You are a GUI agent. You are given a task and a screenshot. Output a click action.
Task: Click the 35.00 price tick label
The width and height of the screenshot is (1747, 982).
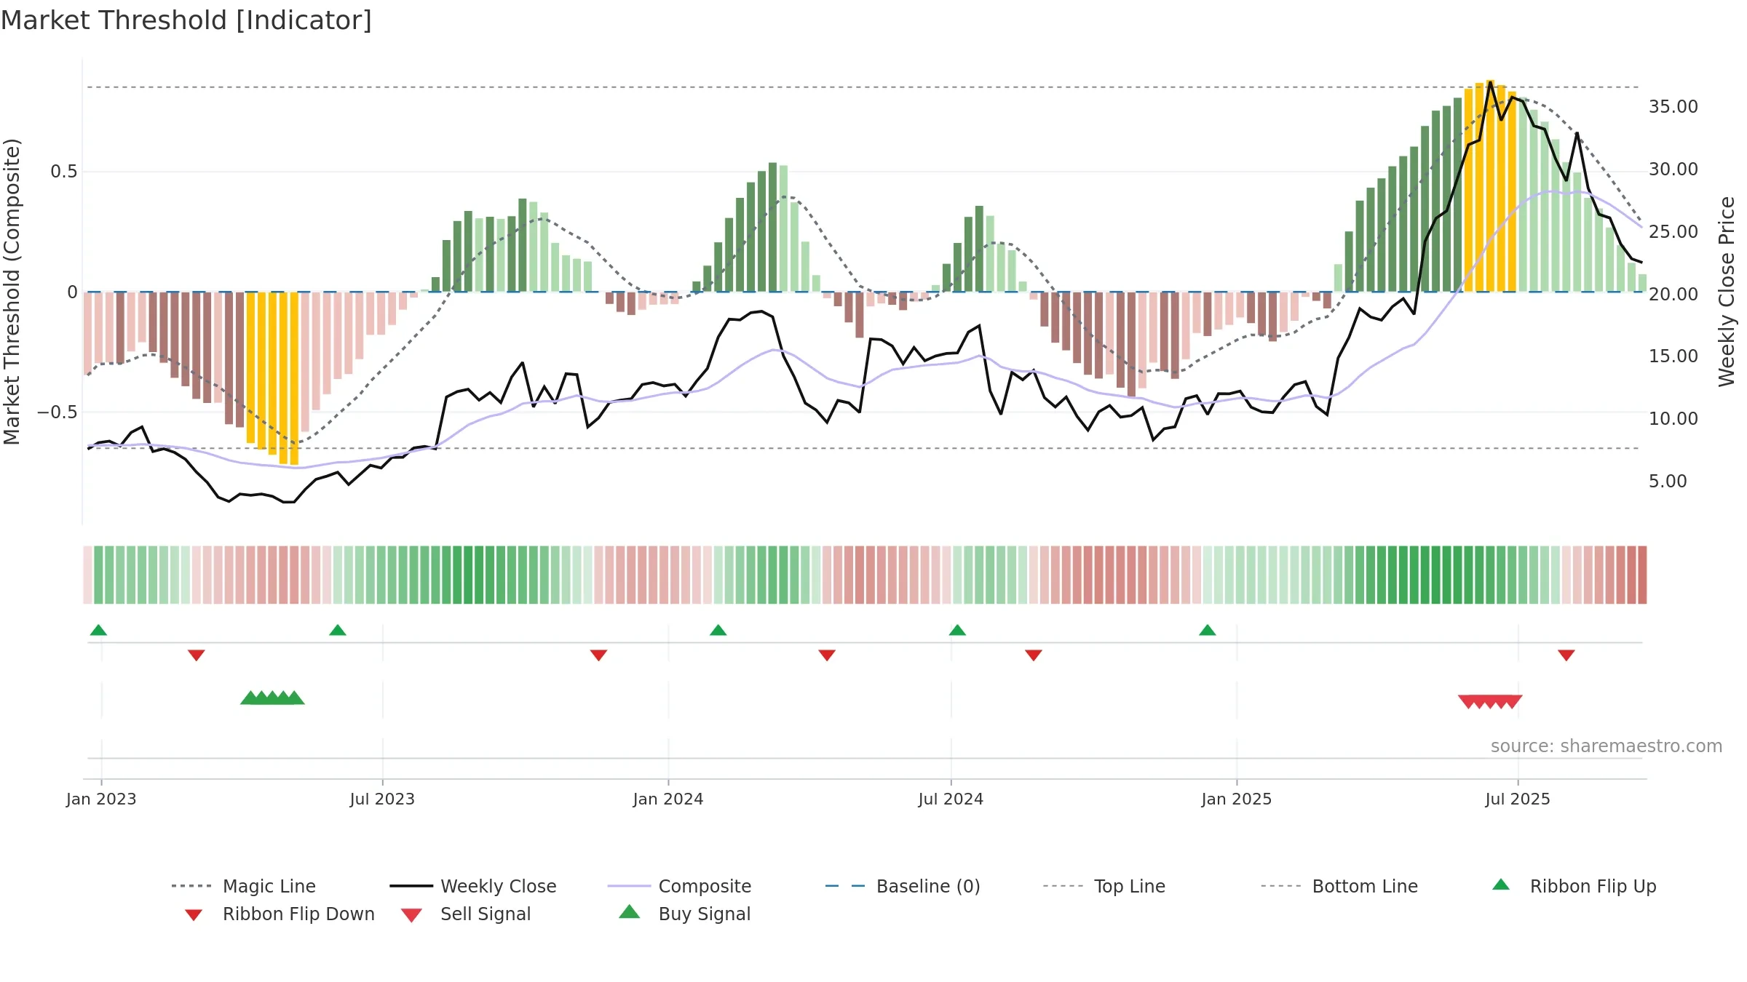pyautogui.click(x=1673, y=107)
